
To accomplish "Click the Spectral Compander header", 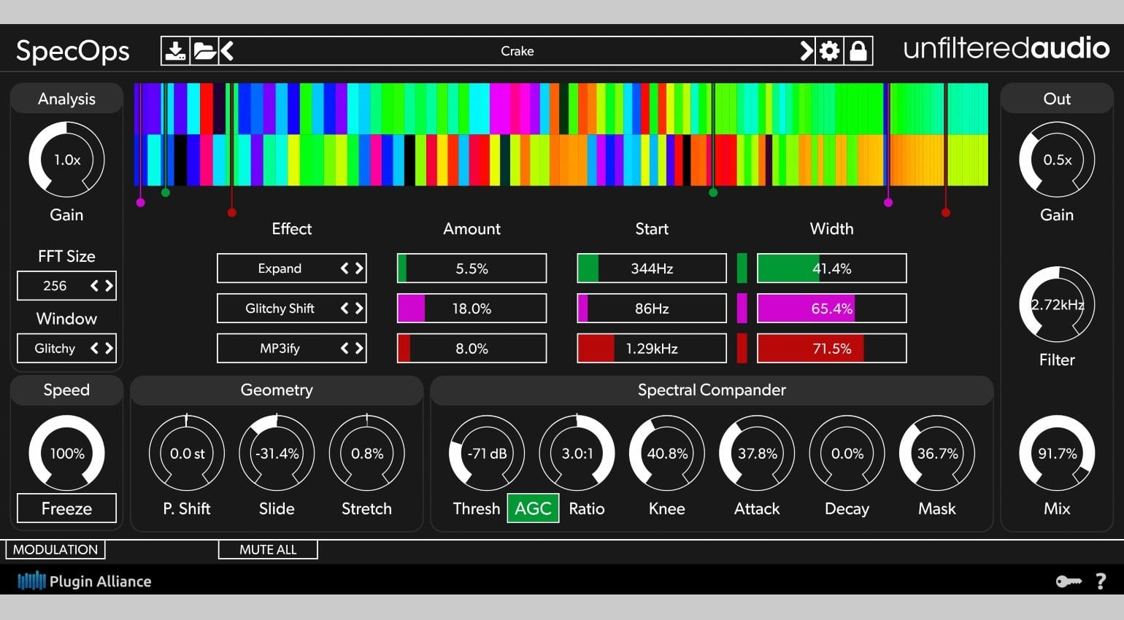I will pos(711,390).
